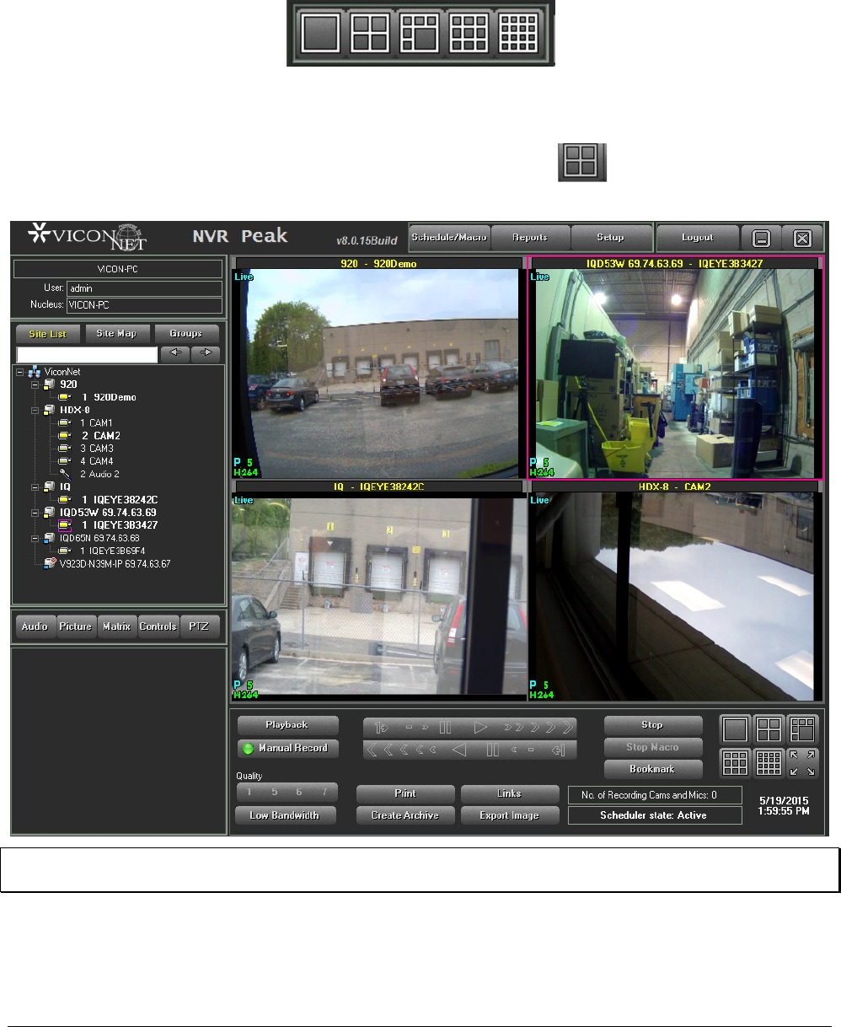Click the IQD65N device icon in tree
Viewport: 841px width, 1027px height.
(x=50, y=538)
